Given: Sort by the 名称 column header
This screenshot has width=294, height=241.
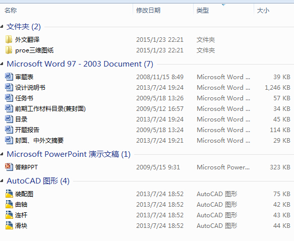Looking at the screenshot, I should (11, 10).
